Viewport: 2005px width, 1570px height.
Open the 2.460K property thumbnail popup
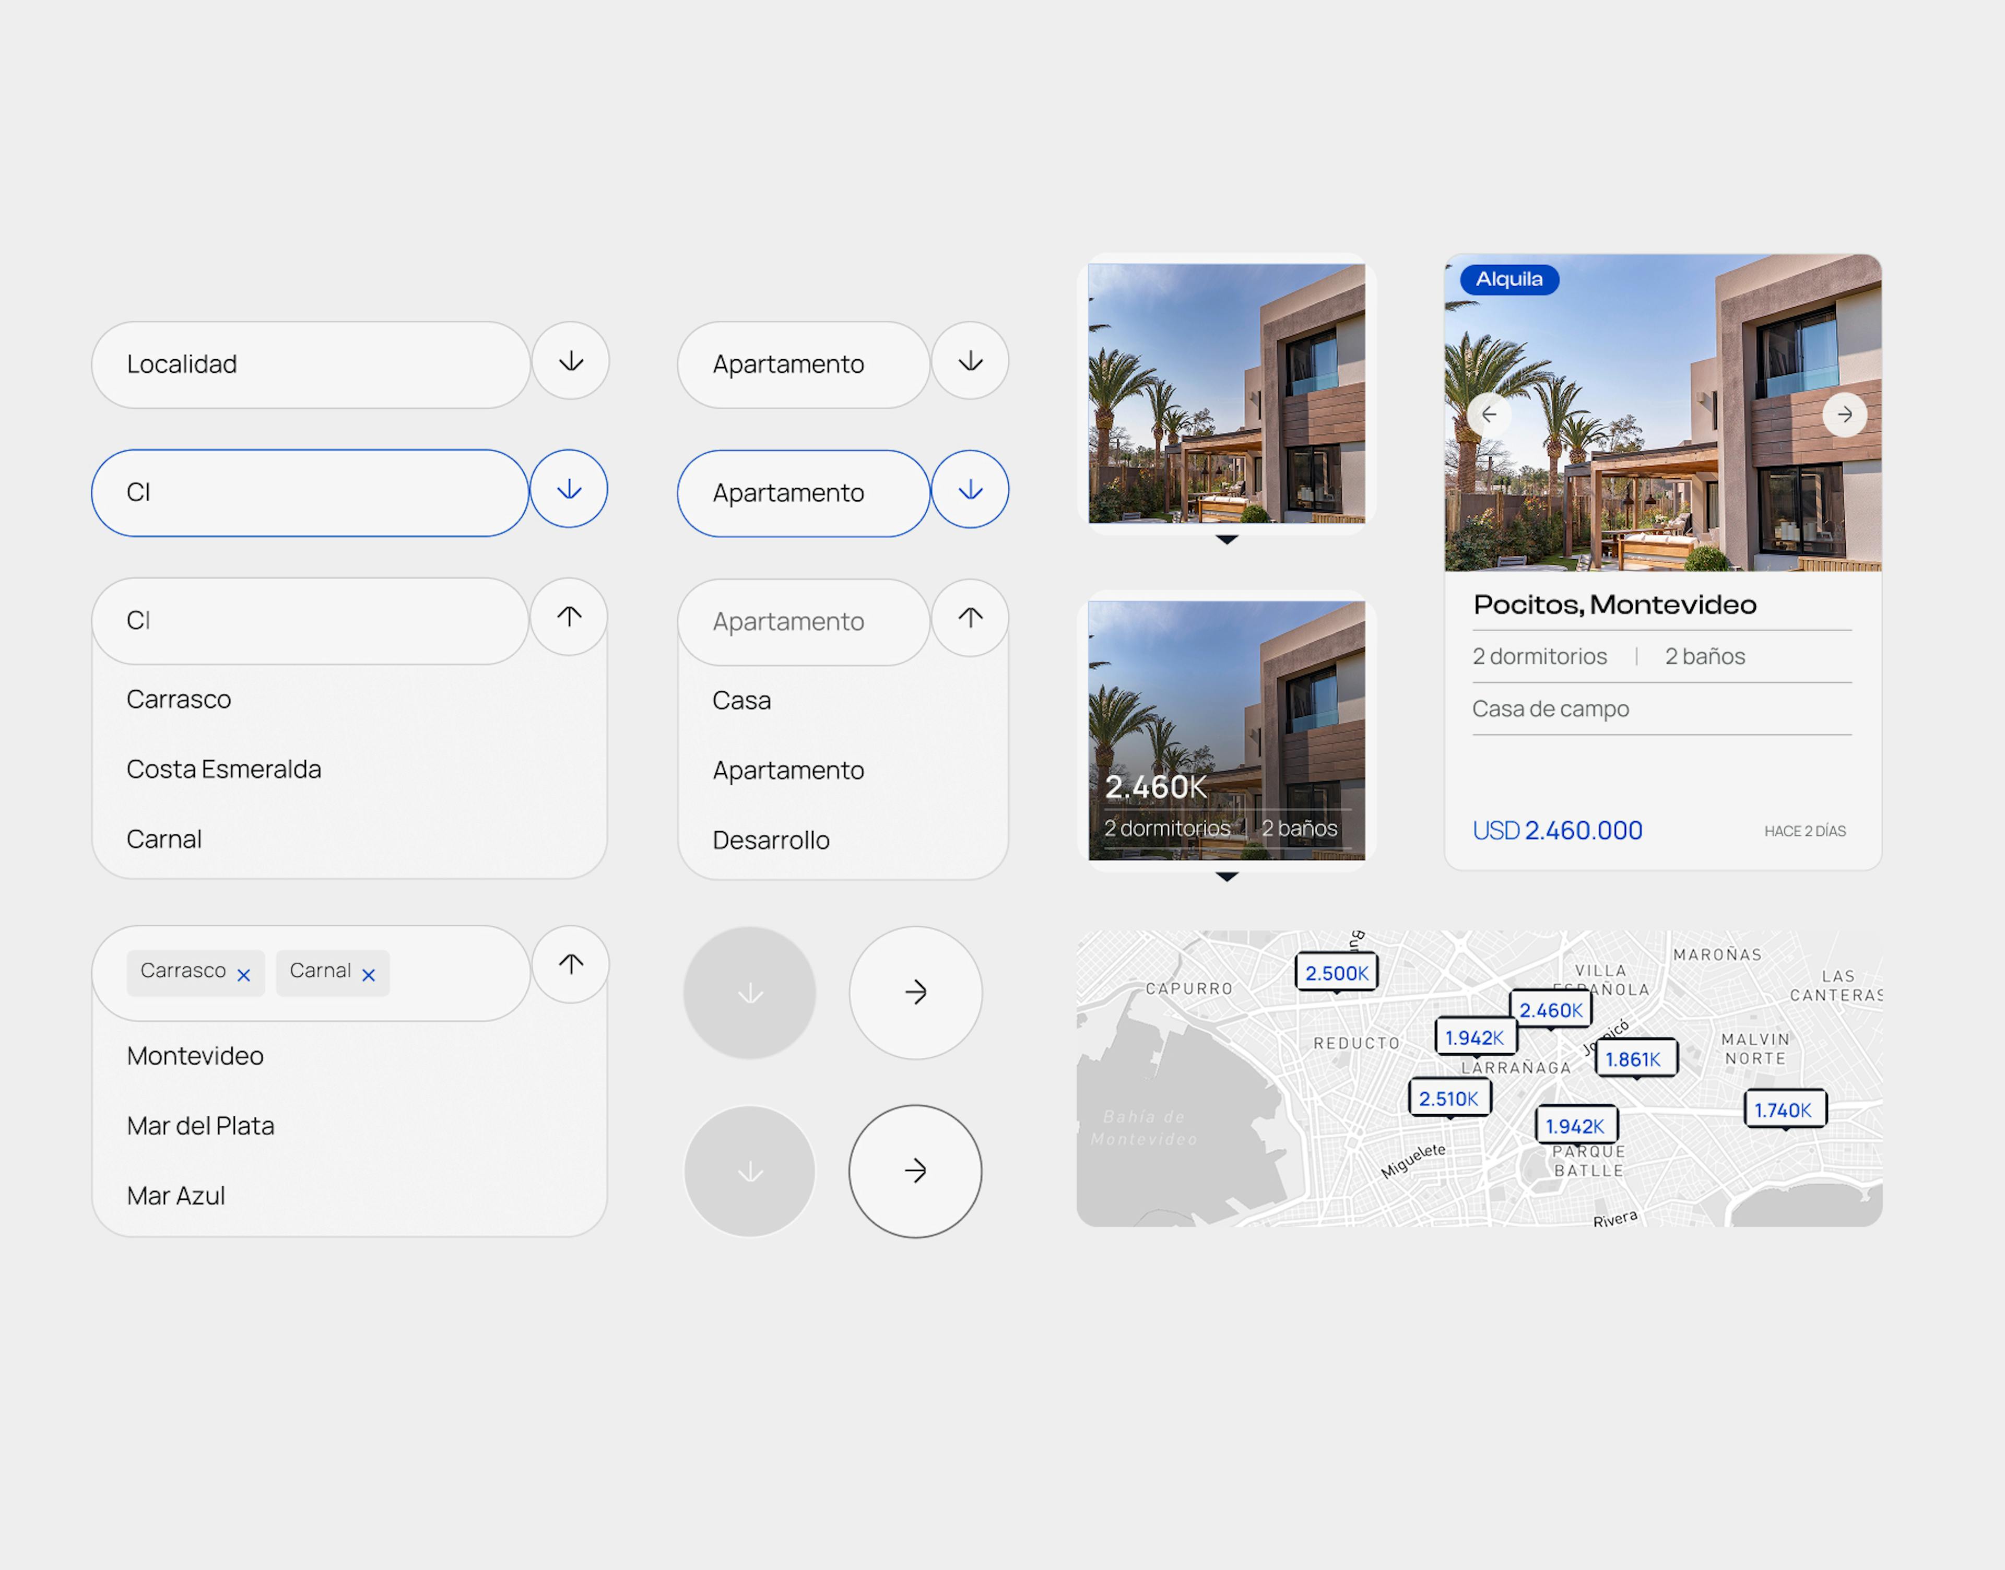1226,731
